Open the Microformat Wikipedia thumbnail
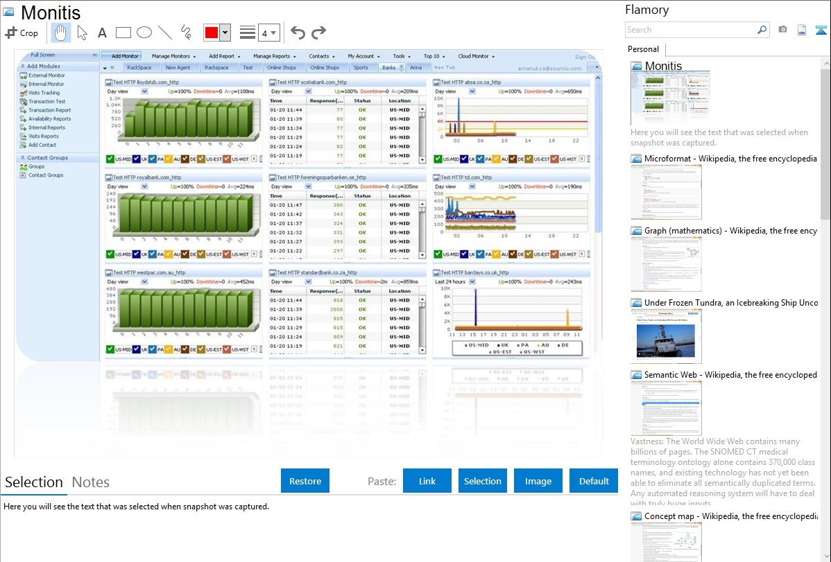This screenshot has height=562, width=831. (666, 192)
